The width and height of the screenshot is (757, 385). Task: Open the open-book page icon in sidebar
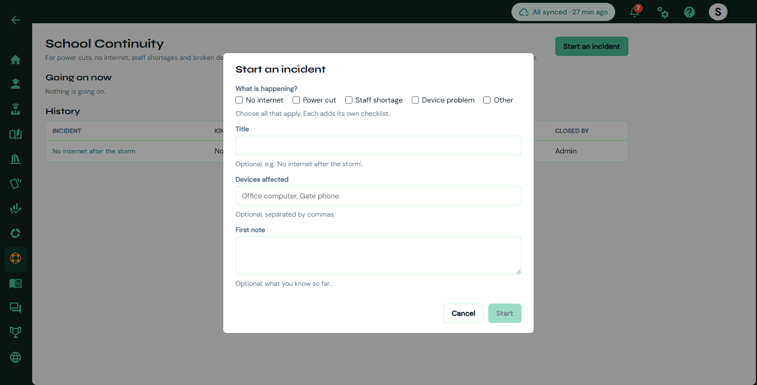[16, 134]
